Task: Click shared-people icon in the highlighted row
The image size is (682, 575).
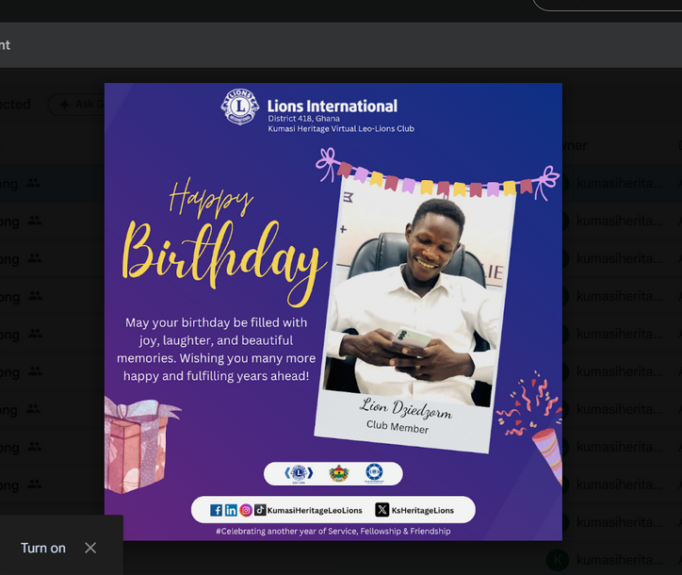Action: point(33,183)
